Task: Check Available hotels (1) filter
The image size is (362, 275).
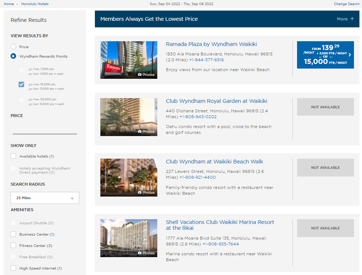Action: point(14,156)
